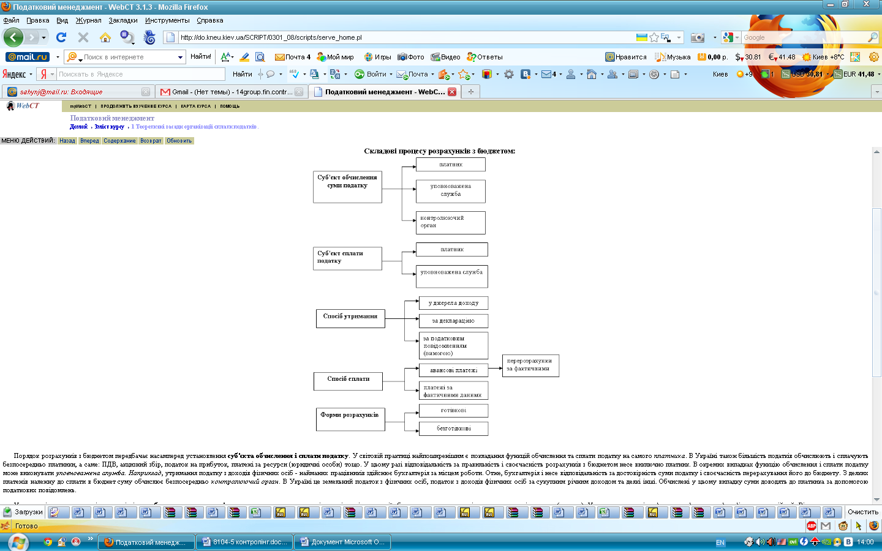Open Mail.ru search field dropdown arrow
The width and height of the screenshot is (882, 551).
click(x=180, y=57)
